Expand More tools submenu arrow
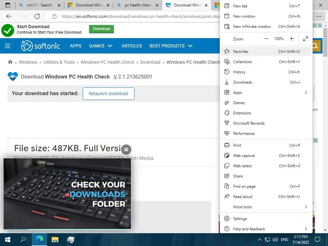This screenshot has height=246, width=328. [x=306, y=207]
